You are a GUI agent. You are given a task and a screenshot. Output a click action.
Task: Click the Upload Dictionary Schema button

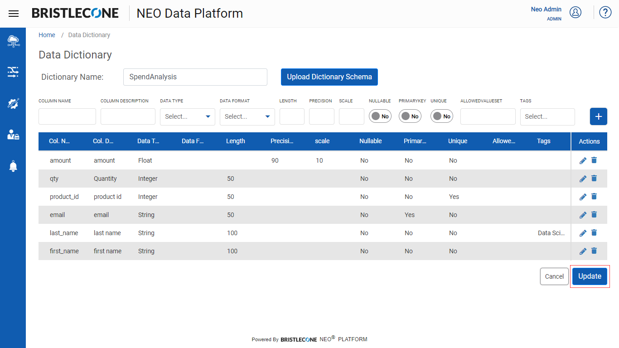coord(329,77)
